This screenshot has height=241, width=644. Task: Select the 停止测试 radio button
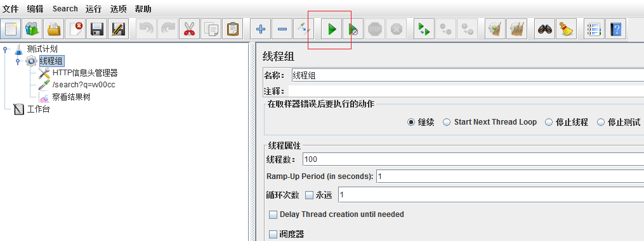(x=601, y=122)
